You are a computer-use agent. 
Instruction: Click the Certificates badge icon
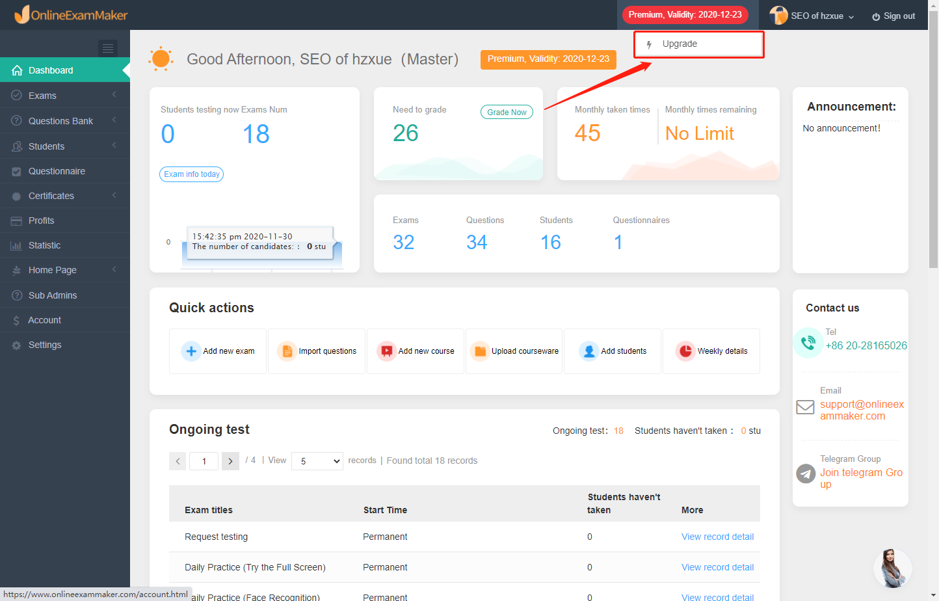17,196
